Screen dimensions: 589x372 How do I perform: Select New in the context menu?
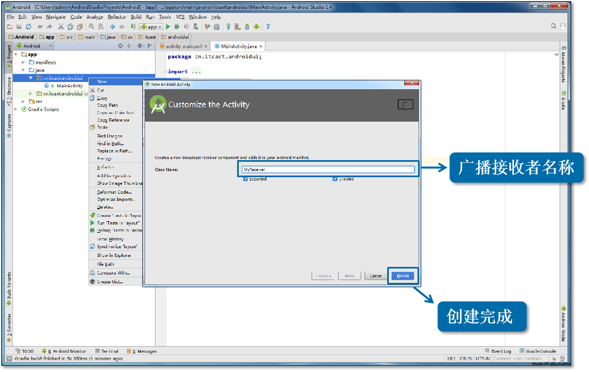point(116,81)
